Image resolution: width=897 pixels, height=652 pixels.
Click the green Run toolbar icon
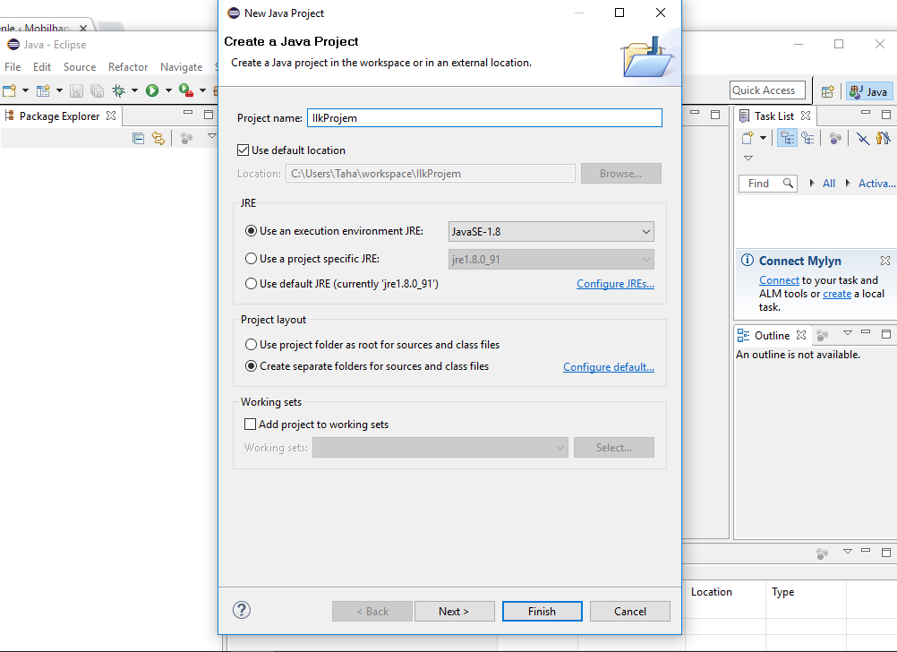(152, 90)
